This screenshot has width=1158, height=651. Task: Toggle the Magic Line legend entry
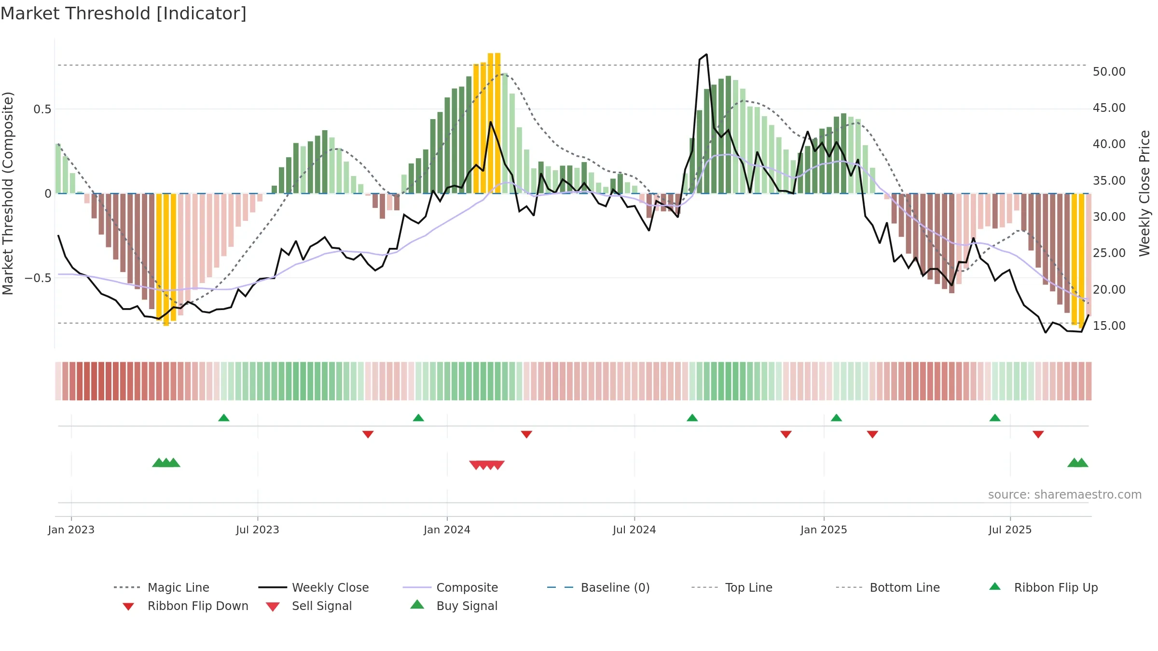pyautogui.click(x=161, y=587)
